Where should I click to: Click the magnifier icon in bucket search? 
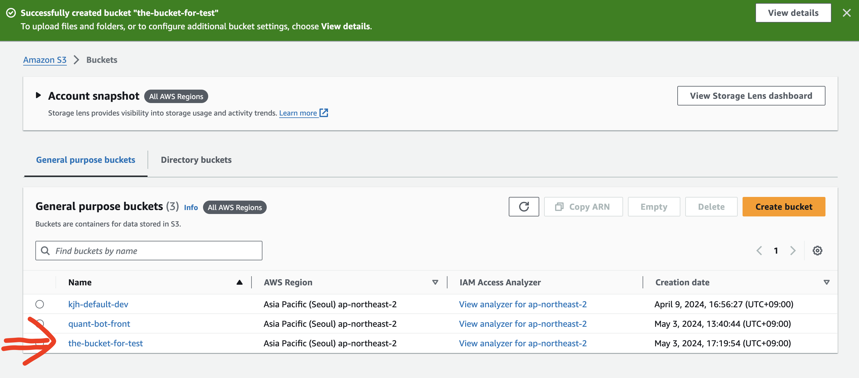pyautogui.click(x=45, y=250)
